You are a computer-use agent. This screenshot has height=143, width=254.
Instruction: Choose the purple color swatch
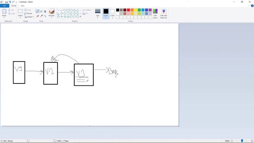pyautogui.click(x=150, y=10)
